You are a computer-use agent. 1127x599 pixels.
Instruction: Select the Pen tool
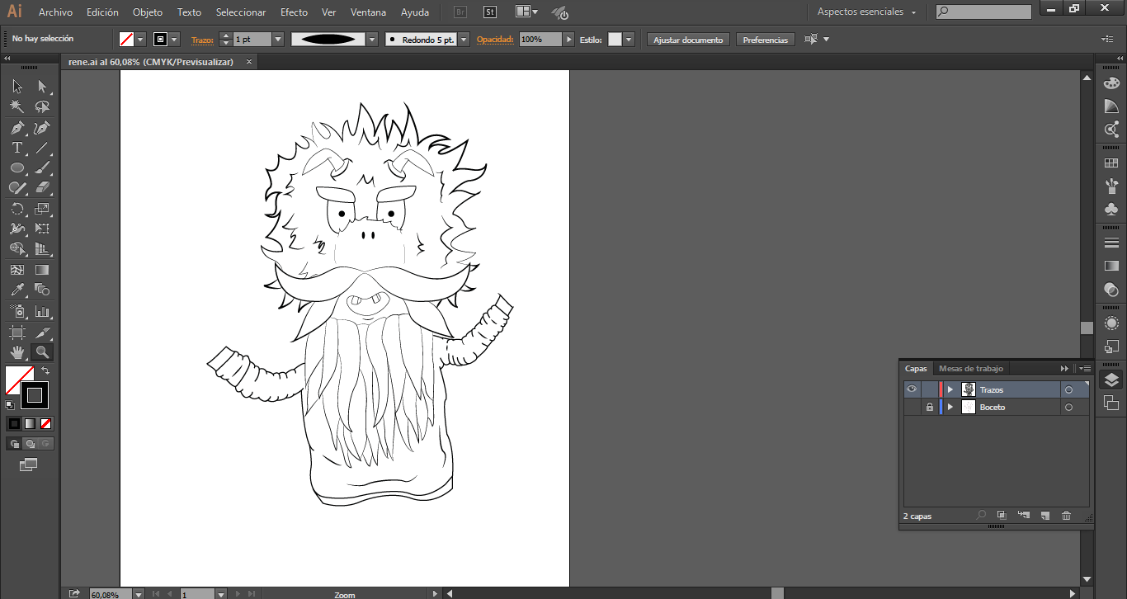pos(17,128)
